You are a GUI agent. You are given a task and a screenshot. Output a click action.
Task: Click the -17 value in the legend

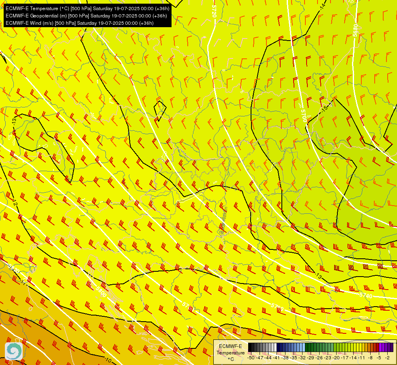pyautogui.click(x=345, y=358)
